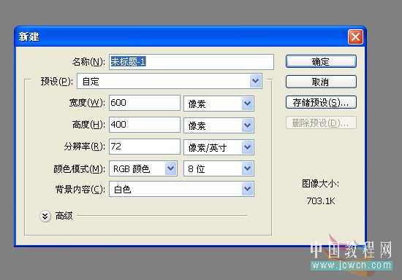Click the 703.1K size value

pos(321,201)
